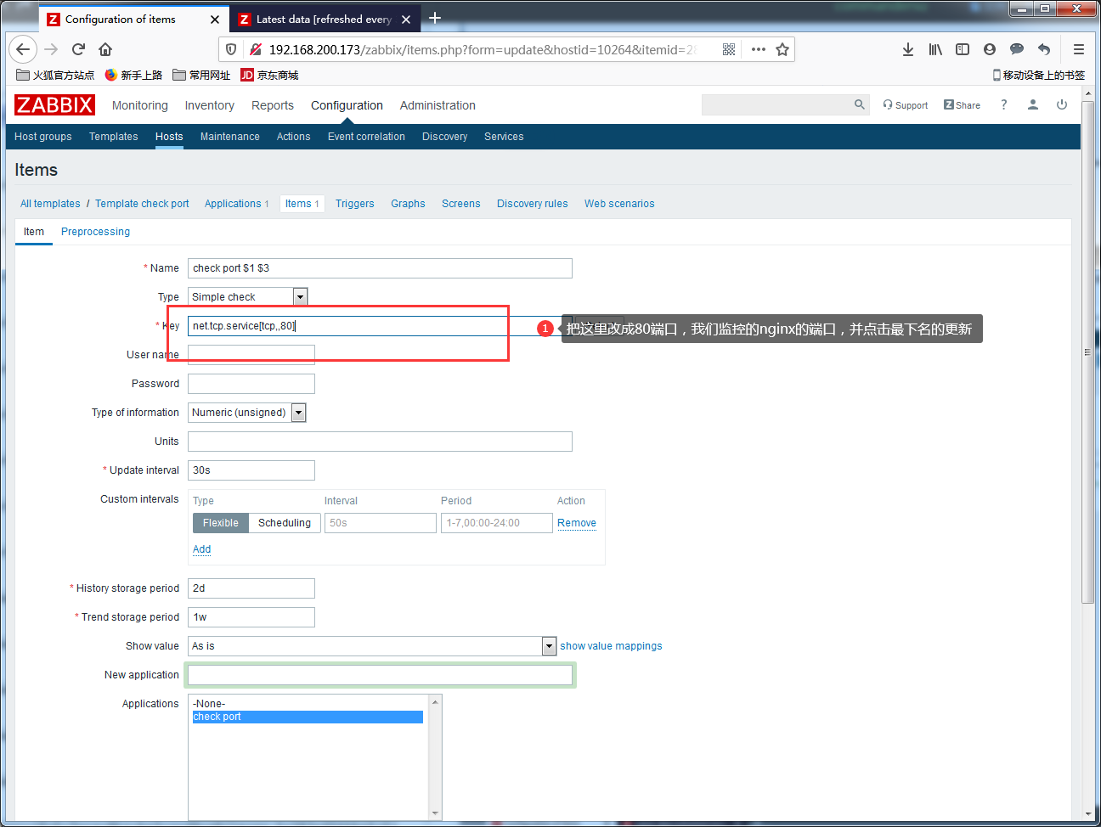The image size is (1101, 827).
Task: Click the Name input field
Action: click(380, 268)
